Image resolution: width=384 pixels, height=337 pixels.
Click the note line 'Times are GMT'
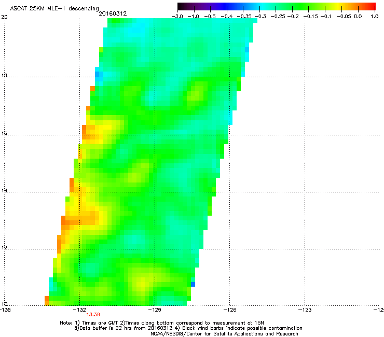101,323
